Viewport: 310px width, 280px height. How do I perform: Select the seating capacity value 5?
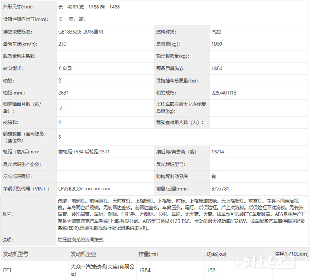click(59, 137)
